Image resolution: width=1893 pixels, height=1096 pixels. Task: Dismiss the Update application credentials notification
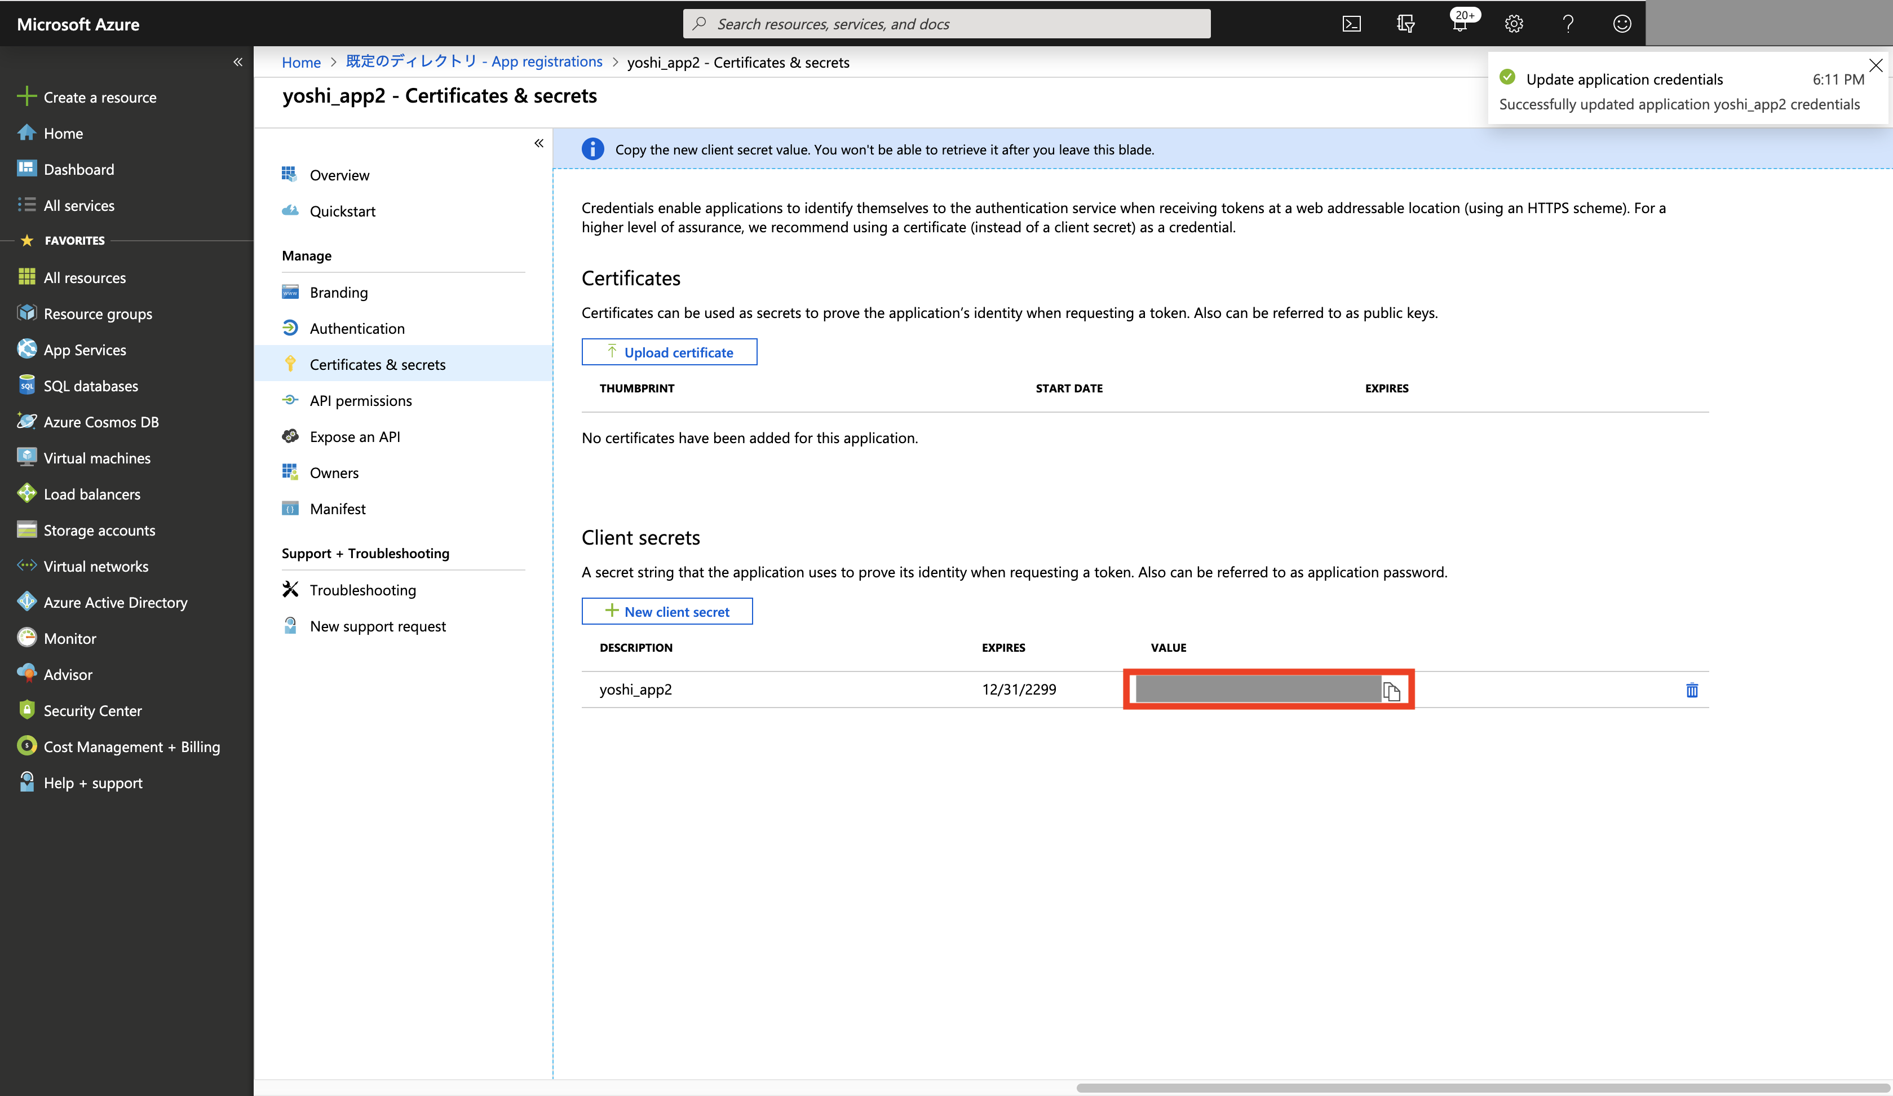point(1875,65)
